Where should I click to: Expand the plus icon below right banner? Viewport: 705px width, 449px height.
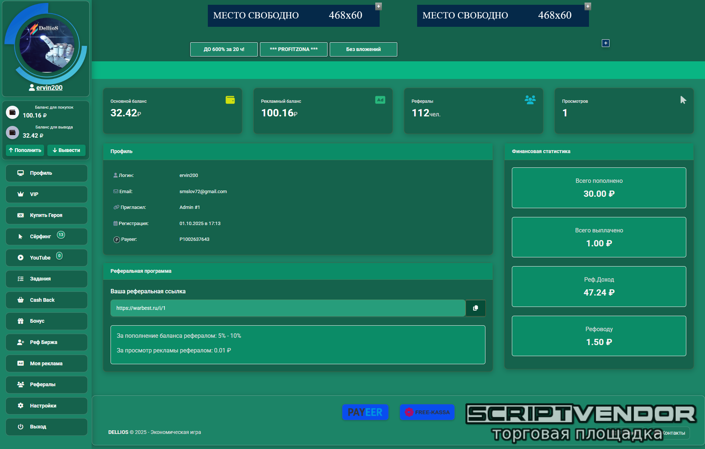pyautogui.click(x=605, y=43)
